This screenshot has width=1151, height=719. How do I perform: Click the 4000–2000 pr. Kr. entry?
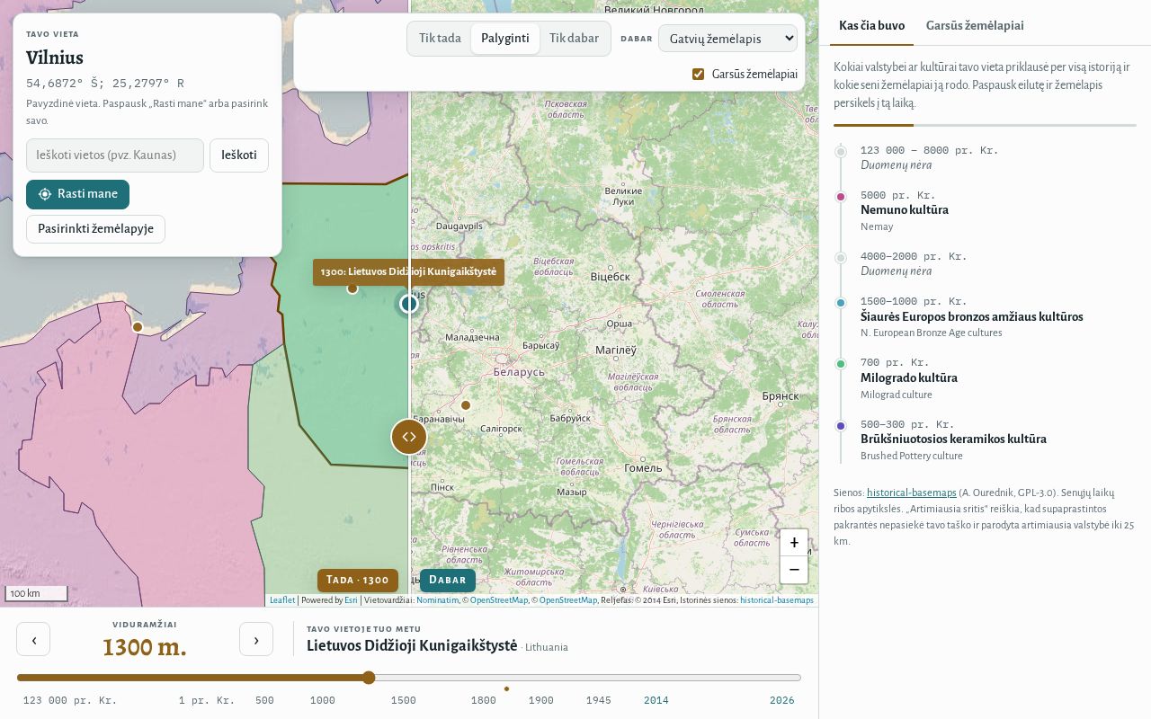coord(985,263)
